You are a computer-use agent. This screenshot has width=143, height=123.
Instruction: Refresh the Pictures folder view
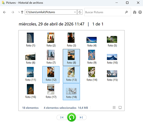click(x=80, y=12)
